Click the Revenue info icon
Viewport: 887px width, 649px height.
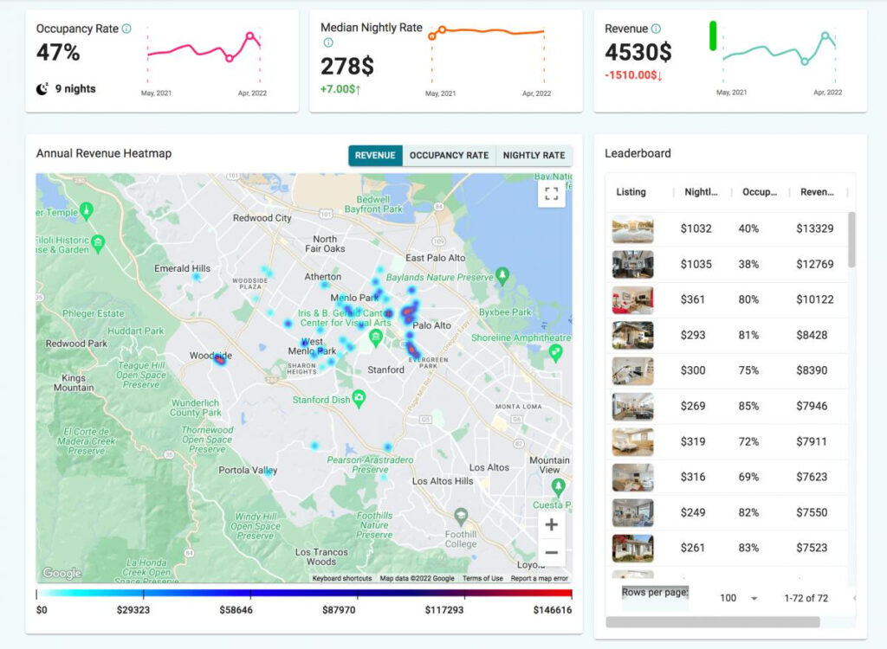[x=656, y=29]
